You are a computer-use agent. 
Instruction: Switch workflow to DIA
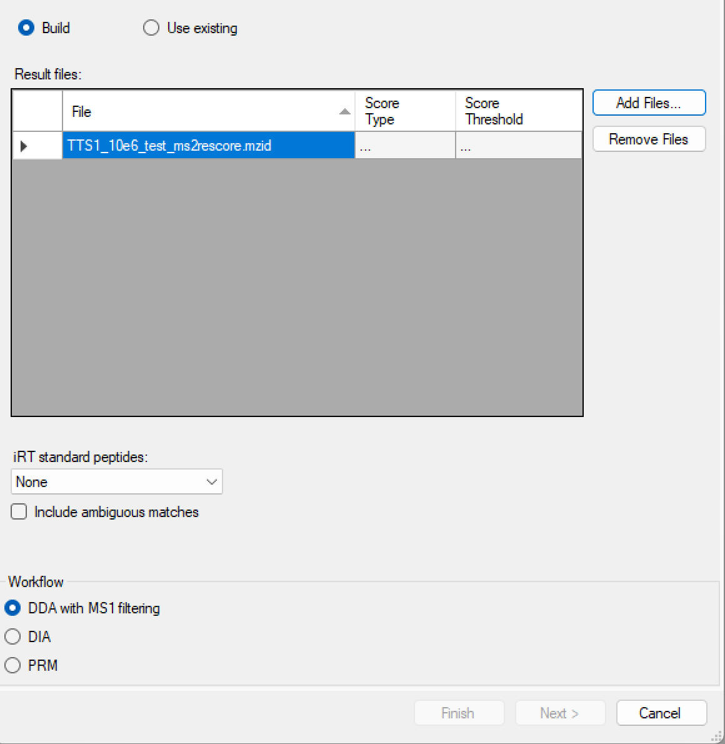point(12,637)
